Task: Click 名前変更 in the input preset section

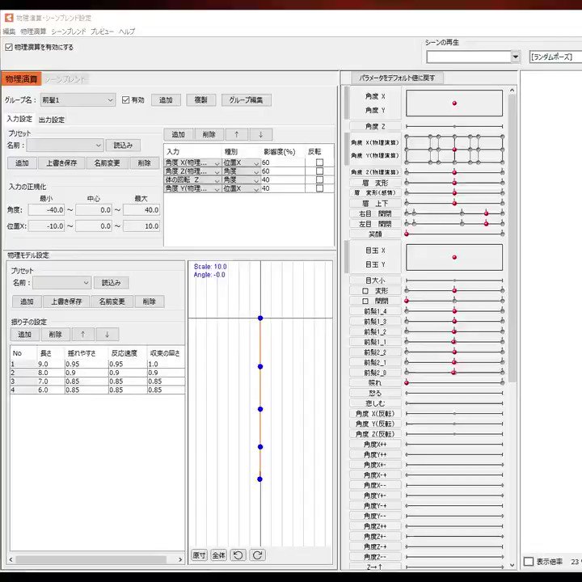Action: click(x=107, y=163)
